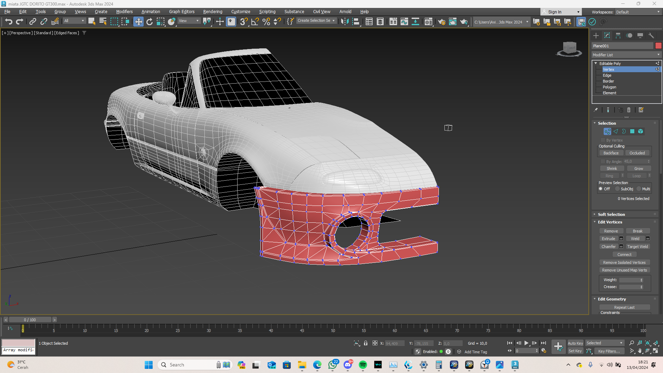Click the Target Weld button

pos(637,247)
